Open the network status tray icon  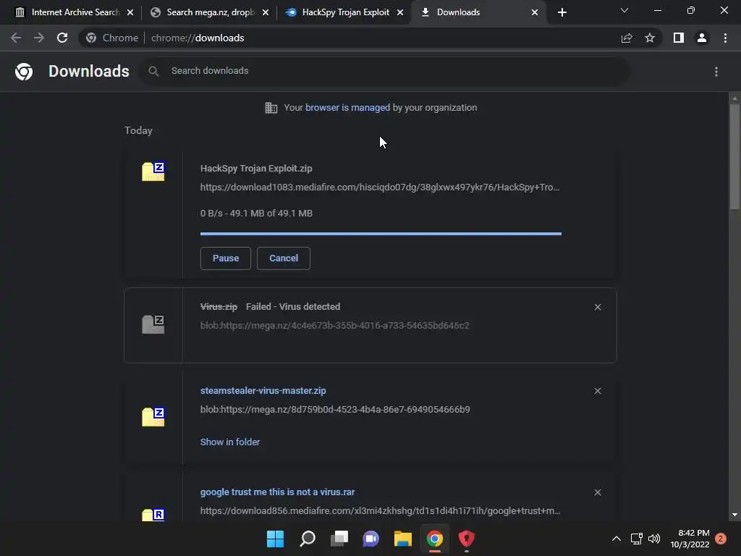(637, 539)
